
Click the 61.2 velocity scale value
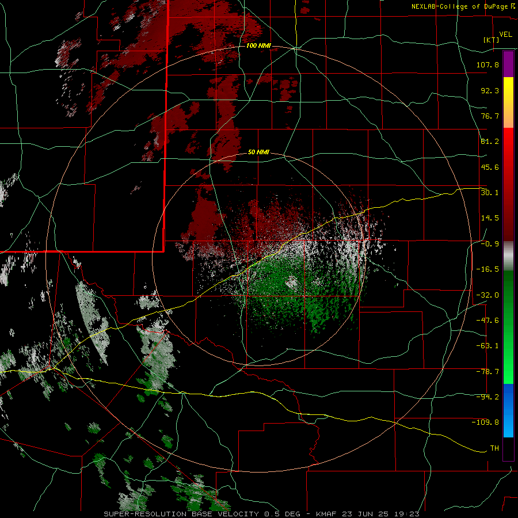[490, 142]
